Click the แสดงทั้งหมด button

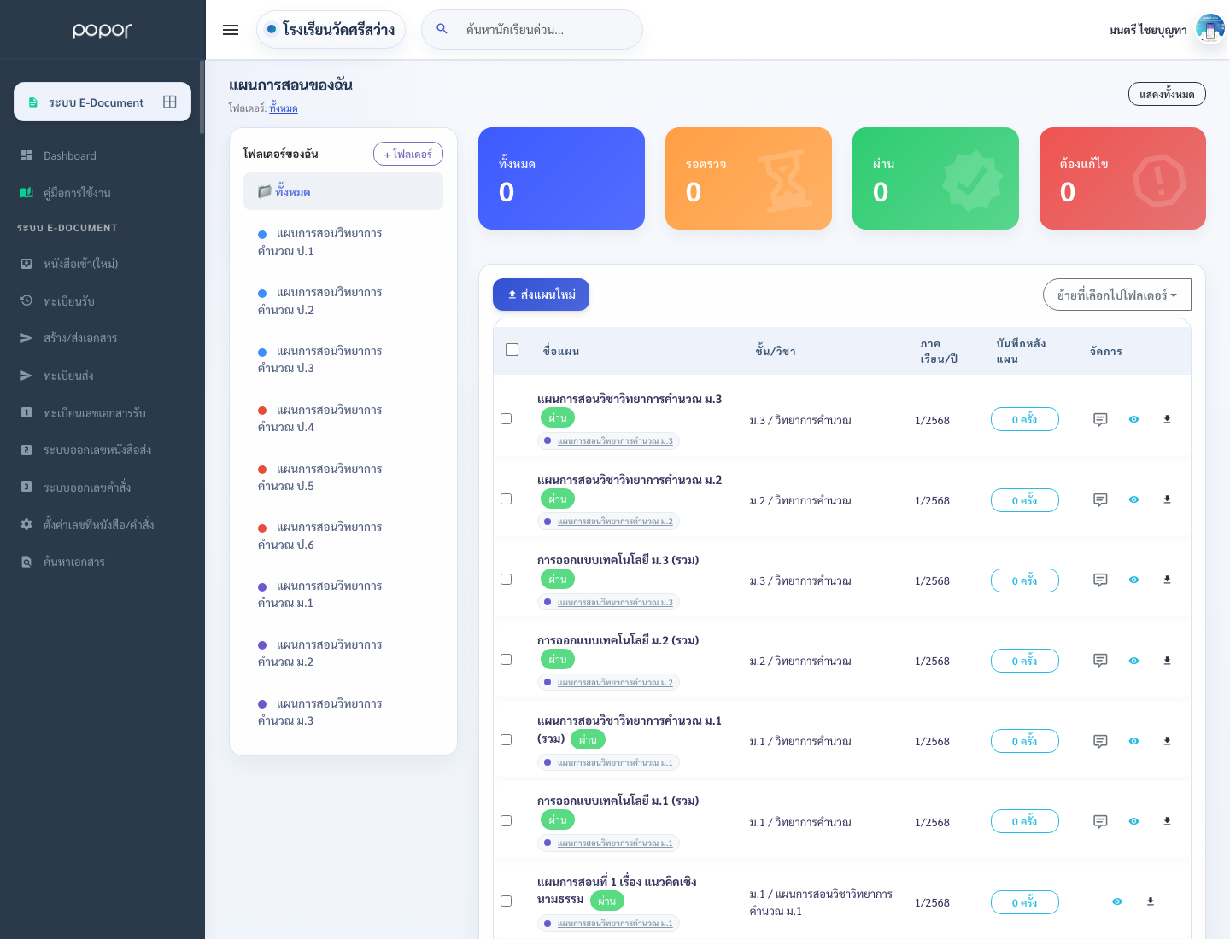point(1167,94)
